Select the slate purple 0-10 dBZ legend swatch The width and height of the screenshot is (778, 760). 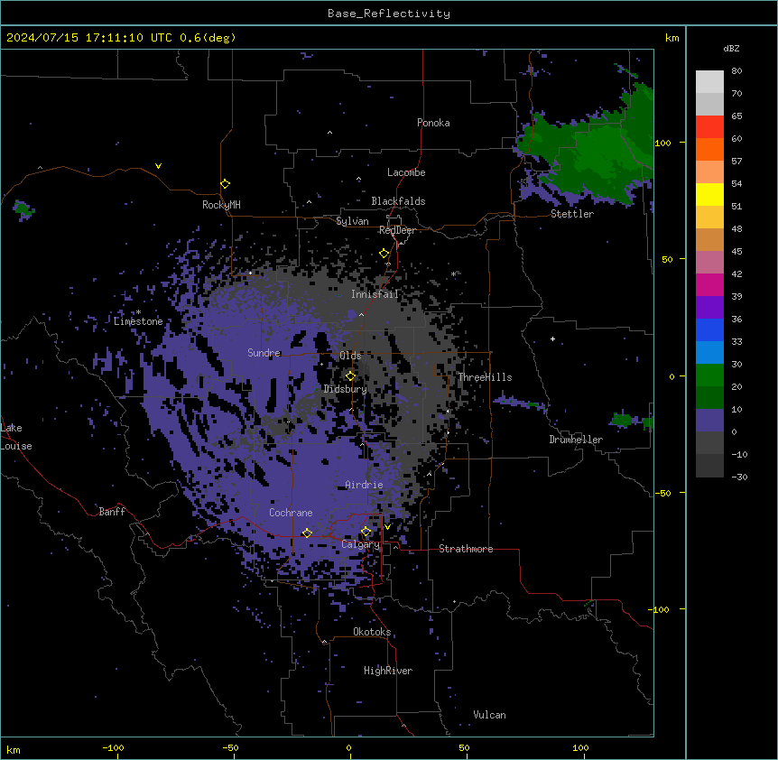click(709, 421)
